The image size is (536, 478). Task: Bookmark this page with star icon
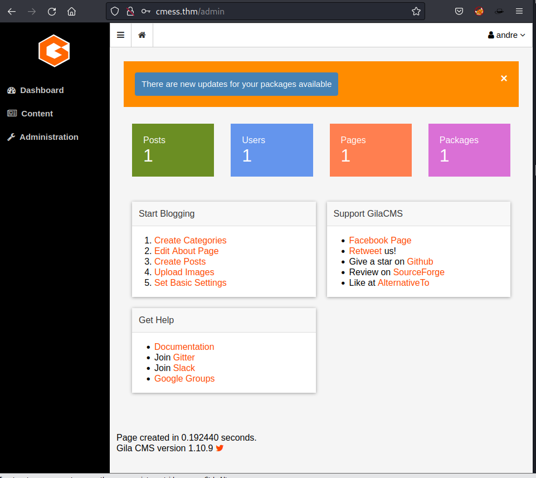[x=416, y=11]
